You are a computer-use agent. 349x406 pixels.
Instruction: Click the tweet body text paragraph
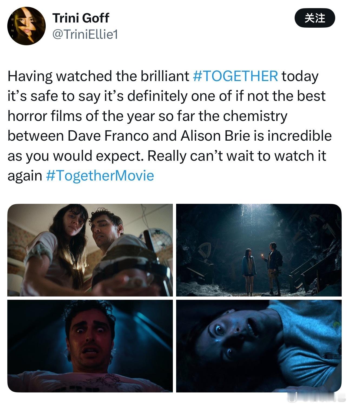click(169, 126)
